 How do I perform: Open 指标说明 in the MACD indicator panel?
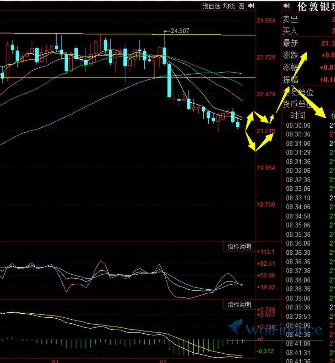pos(239,304)
